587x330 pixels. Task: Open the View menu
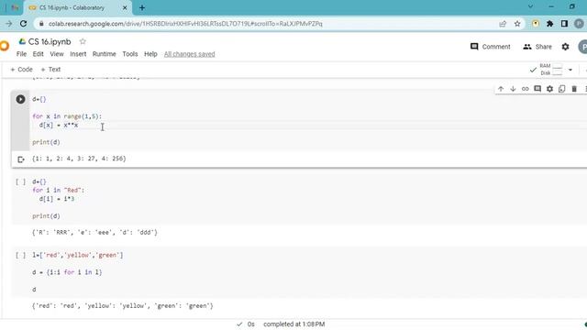(x=57, y=54)
